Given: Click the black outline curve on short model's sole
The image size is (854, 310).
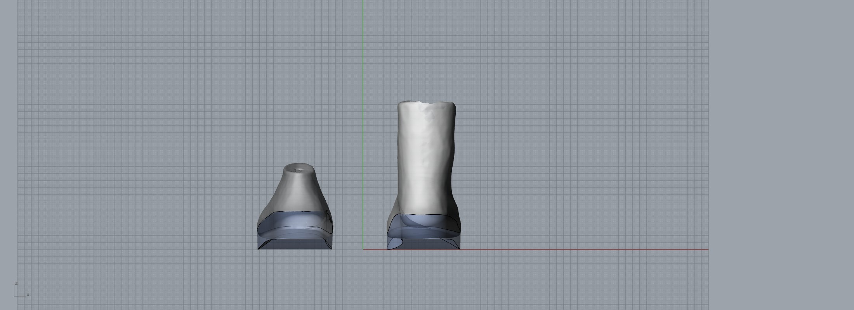Looking at the screenshot, I should (x=295, y=212).
